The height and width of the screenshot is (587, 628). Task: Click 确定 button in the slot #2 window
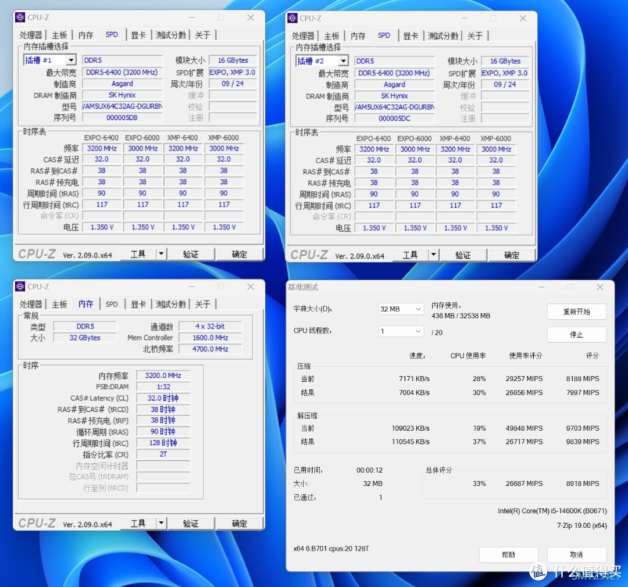click(512, 255)
